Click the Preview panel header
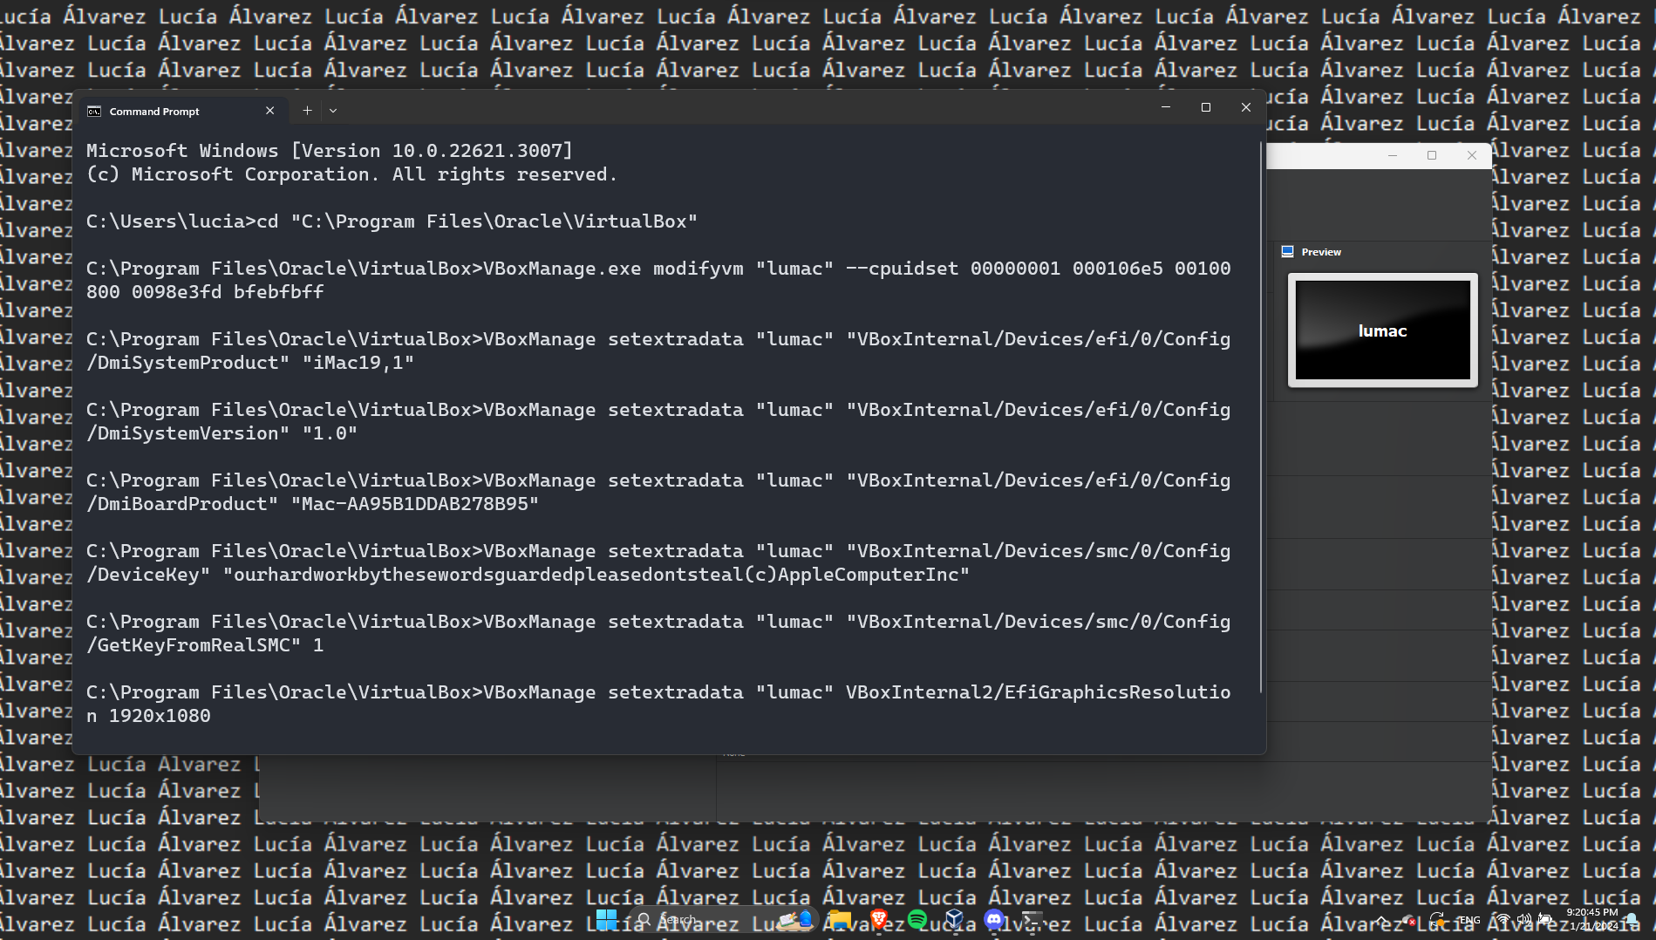This screenshot has height=940, width=1656. tap(1321, 252)
